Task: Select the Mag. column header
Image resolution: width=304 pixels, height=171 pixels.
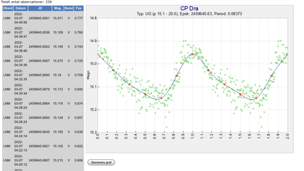Action: (58, 8)
